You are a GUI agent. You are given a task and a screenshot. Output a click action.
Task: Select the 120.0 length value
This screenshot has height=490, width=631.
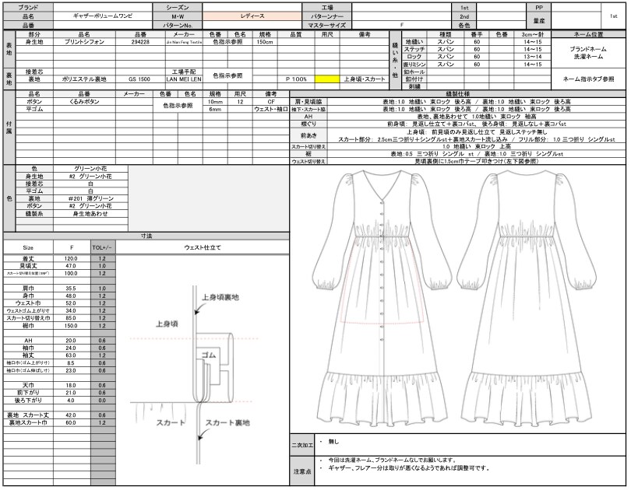pyautogui.click(x=72, y=258)
